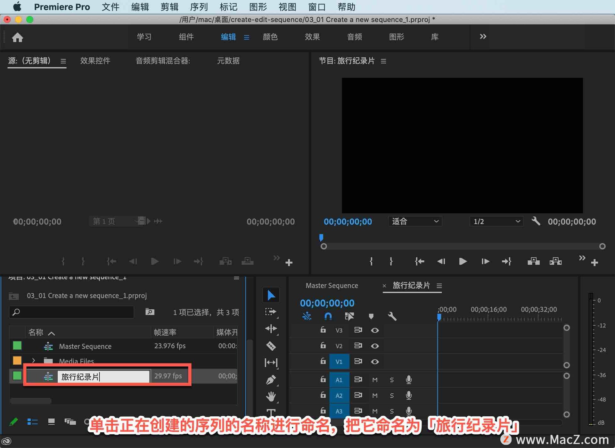
Task: Select the Track Select Forward tool
Action: pos(271,312)
